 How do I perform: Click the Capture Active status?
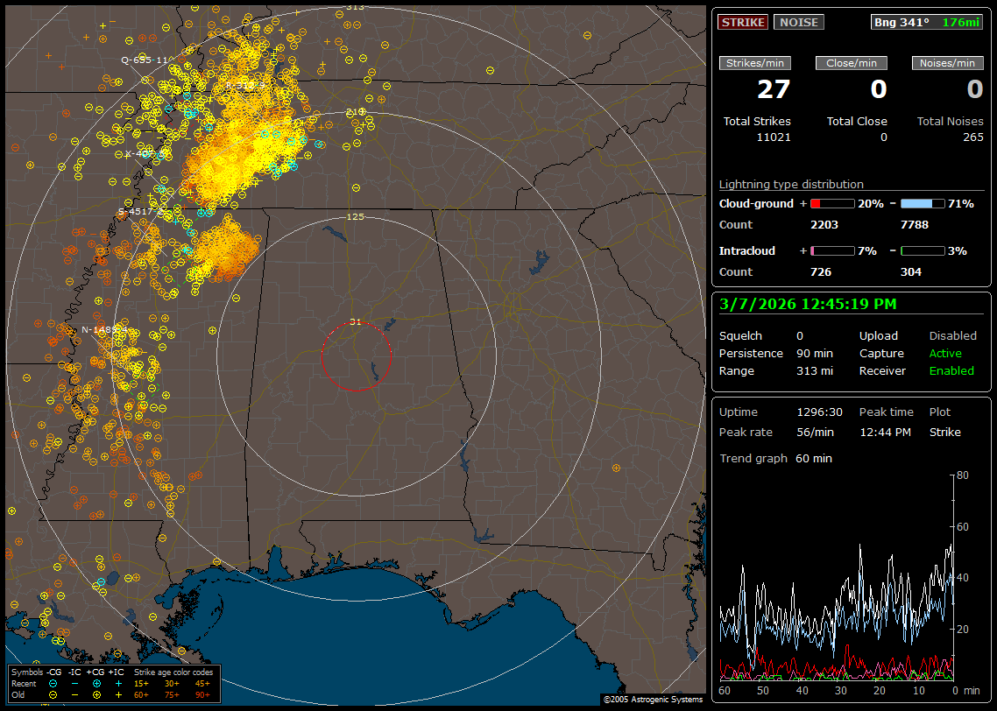pyautogui.click(x=945, y=354)
